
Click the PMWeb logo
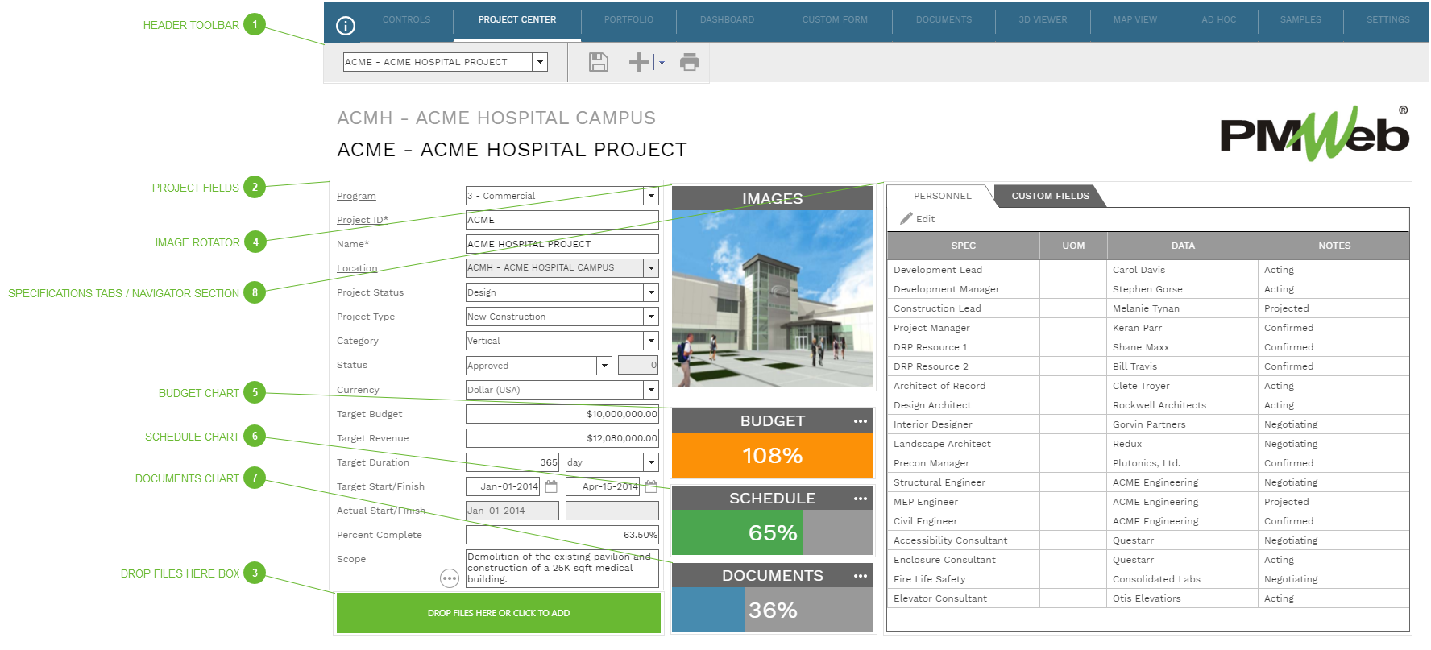click(x=1314, y=134)
